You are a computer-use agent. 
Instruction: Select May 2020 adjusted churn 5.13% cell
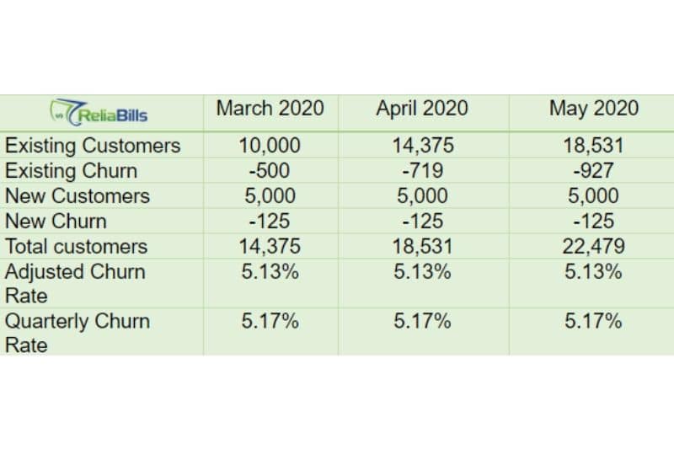(x=593, y=271)
